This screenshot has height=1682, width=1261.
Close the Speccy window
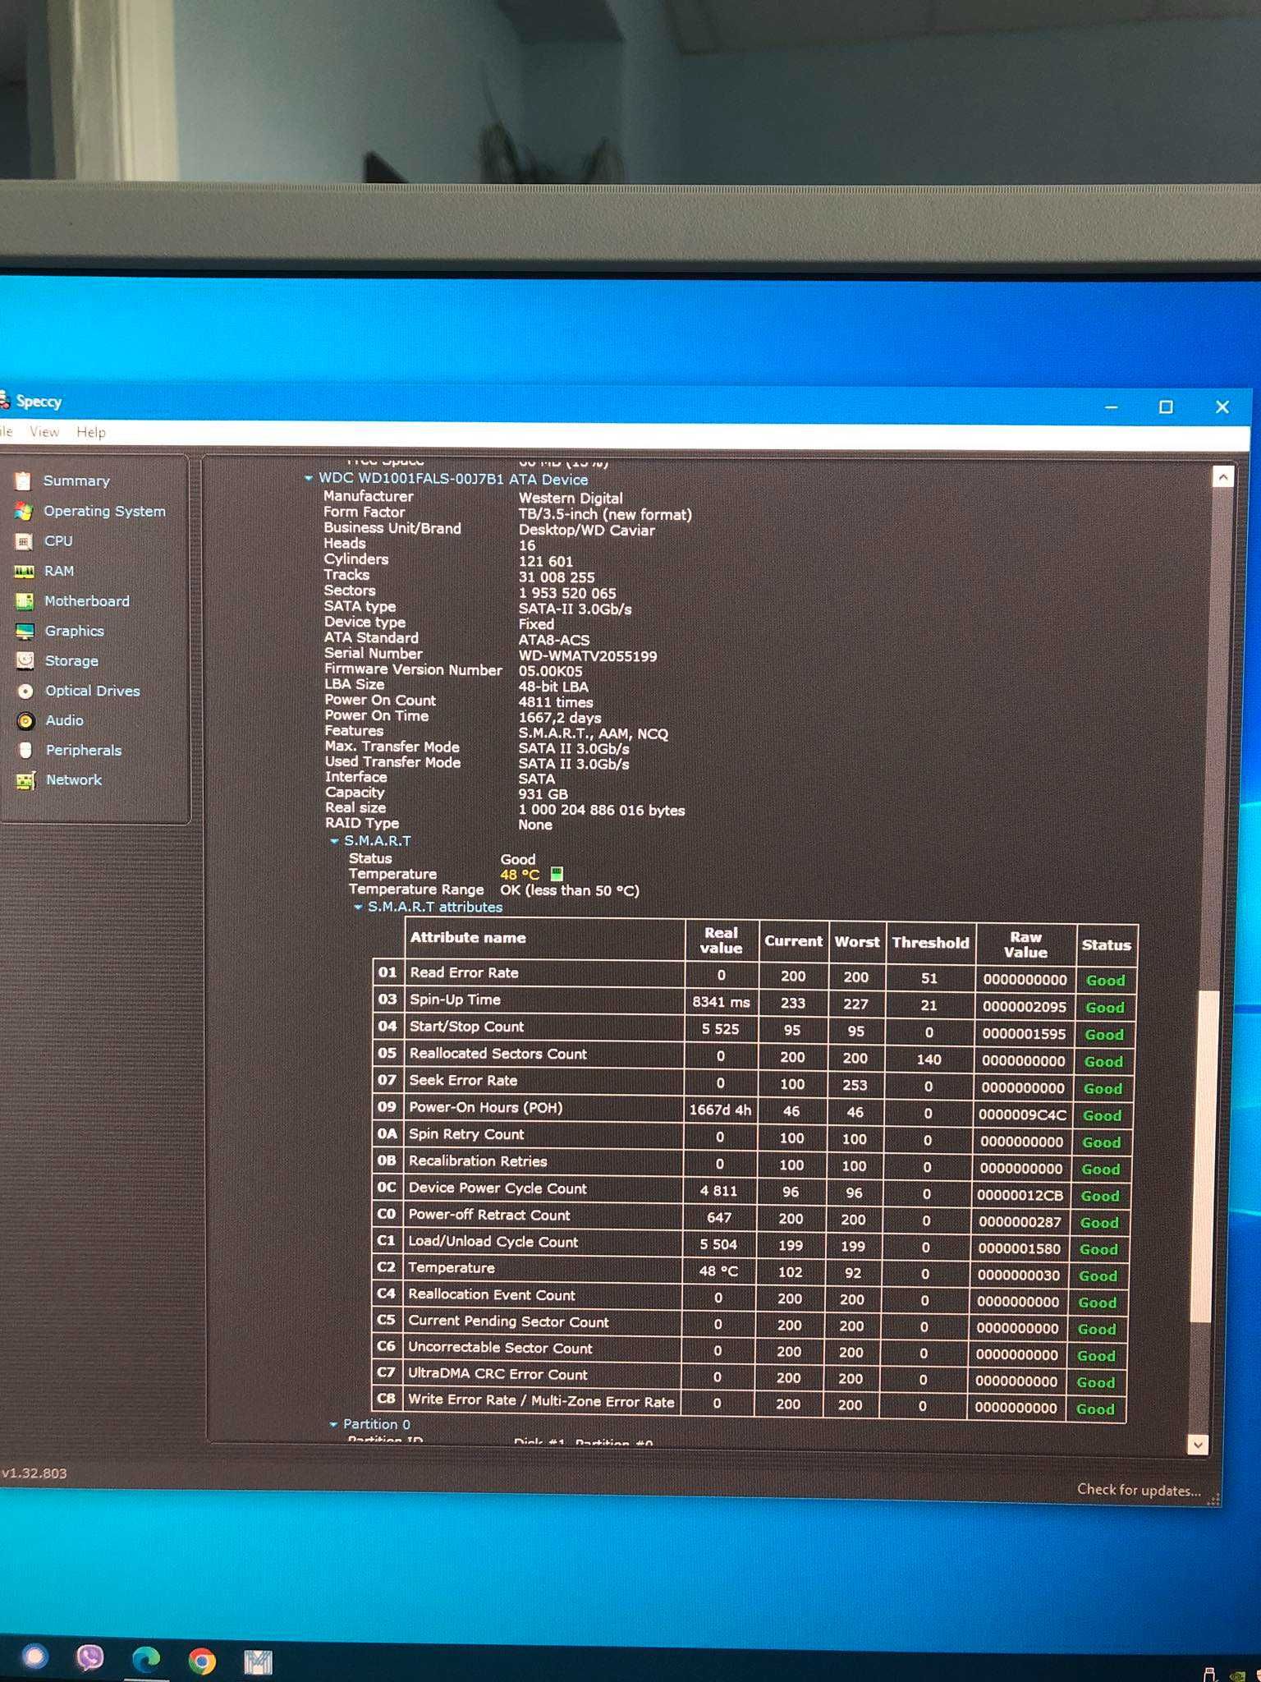pos(1222,407)
